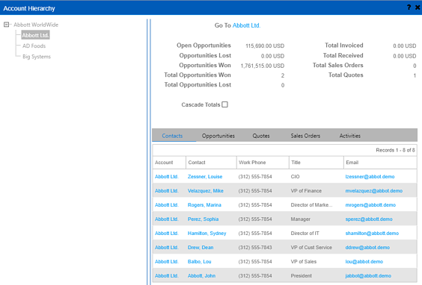Click the VP of Finance title cell
The image size is (422, 285).
pos(306,191)
